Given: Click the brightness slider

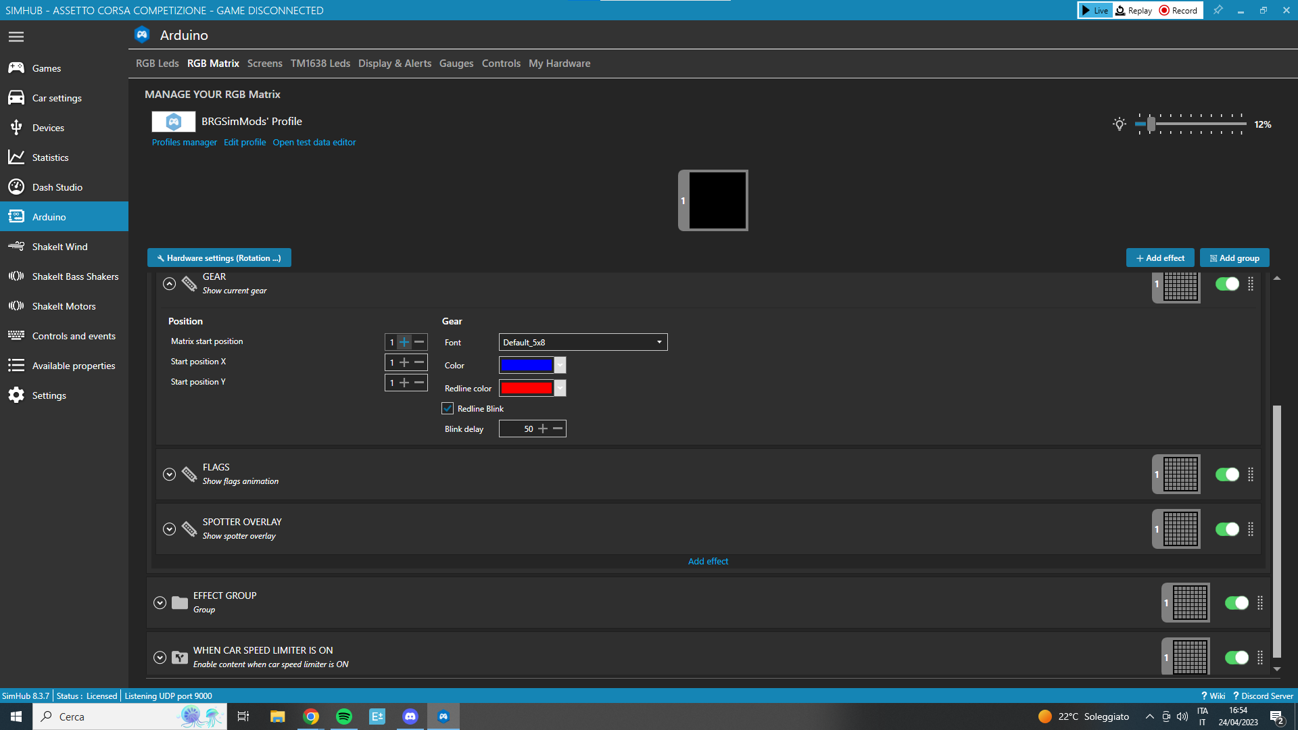Looking at the screenshot, I should coord(1191,124).
